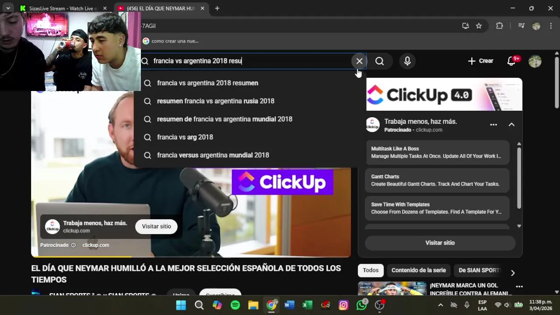Open WhatsApp from the taskbar
The image size is (560, 315).
[362, 305]
